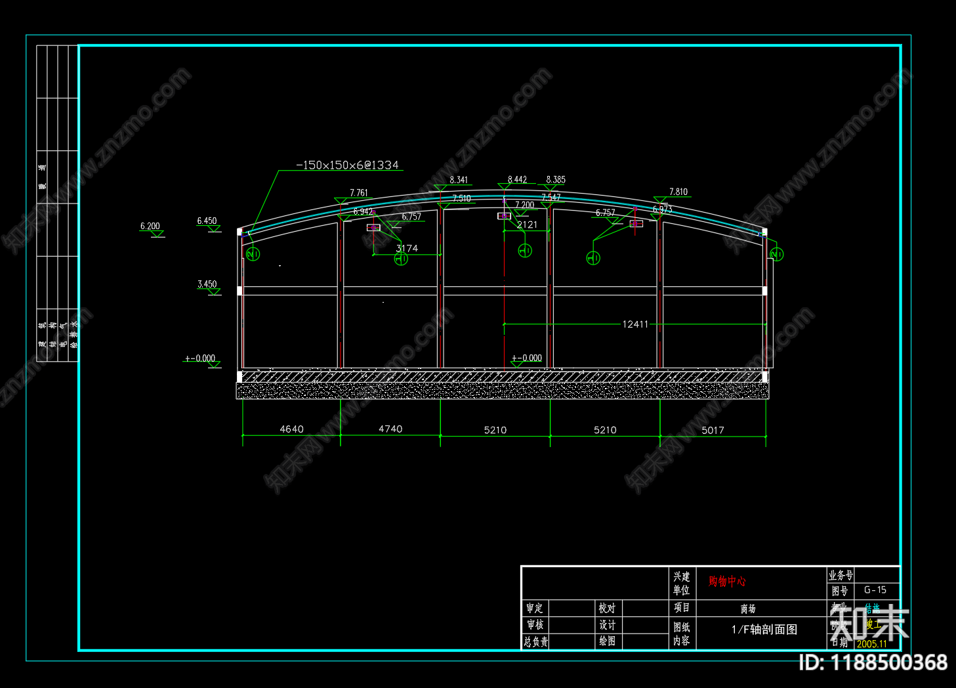Select the 6.973 elevation value
Image resolution: width=956 pixels, height=688 pixels.
click(662, 209)
